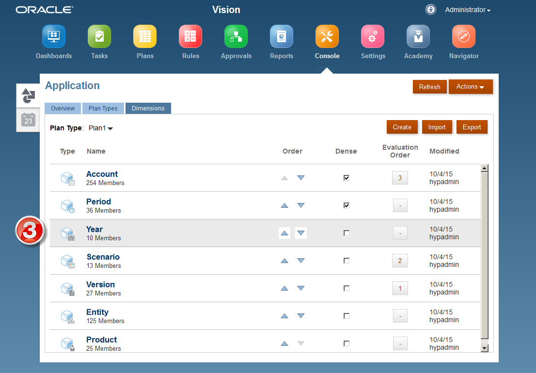This screenshot has height=373, width=536.
Task: Uncheck Dense for Period
Action: tap(347, 205)
